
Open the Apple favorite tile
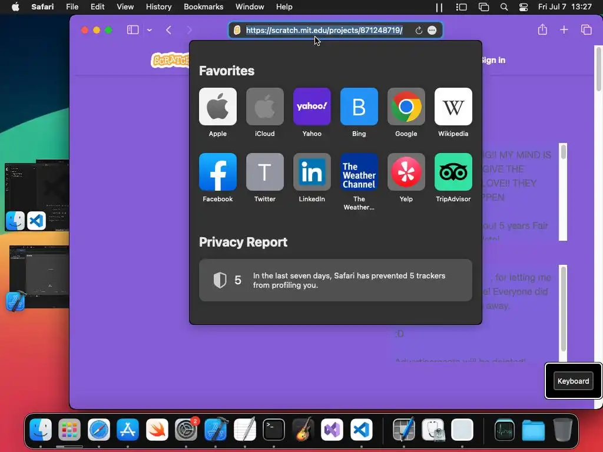tap(218, 107)
